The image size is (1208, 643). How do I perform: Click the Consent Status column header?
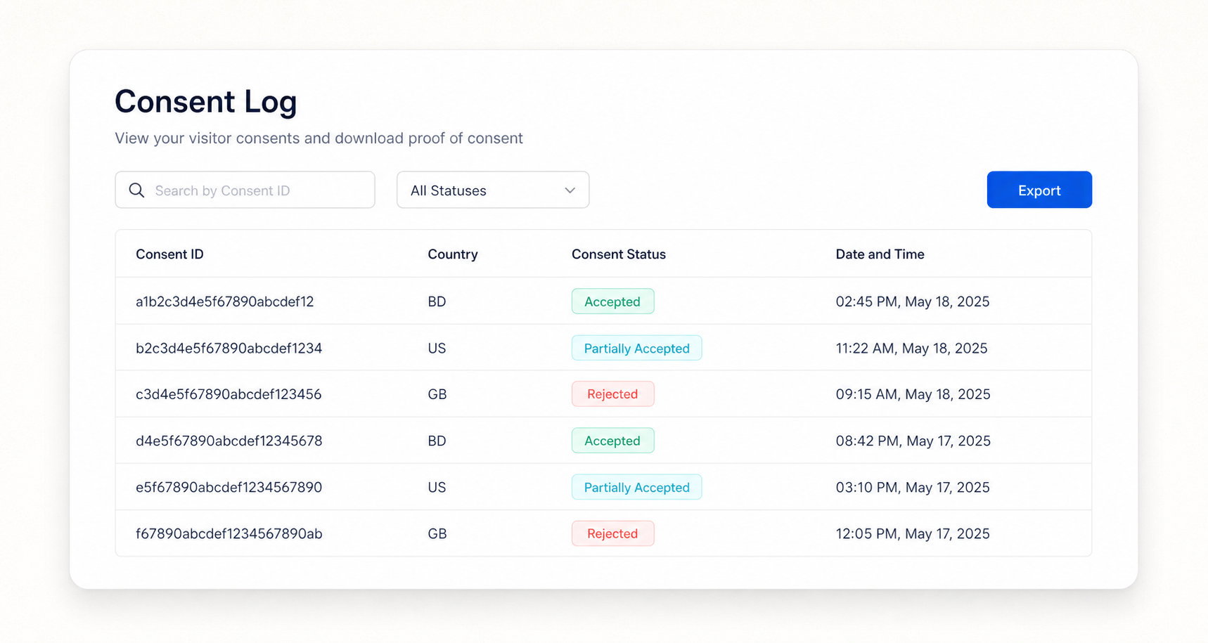click(619, 254)
